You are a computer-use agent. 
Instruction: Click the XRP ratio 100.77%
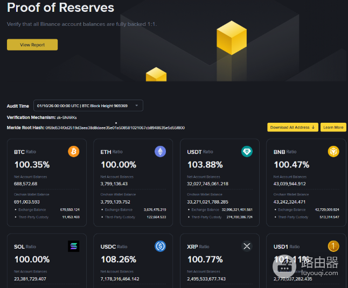(x=205, y=259)
